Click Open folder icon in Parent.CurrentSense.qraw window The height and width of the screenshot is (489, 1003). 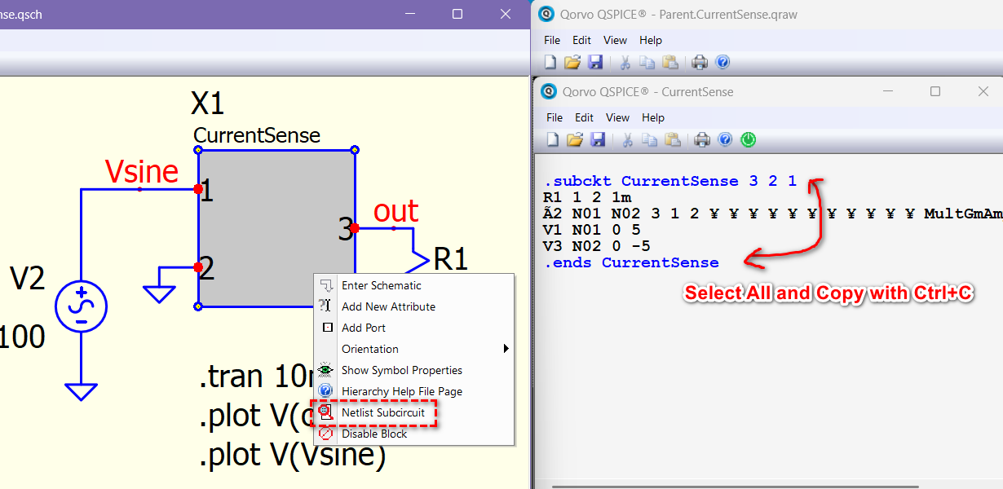pyautogui.click(x=572, y=62)
